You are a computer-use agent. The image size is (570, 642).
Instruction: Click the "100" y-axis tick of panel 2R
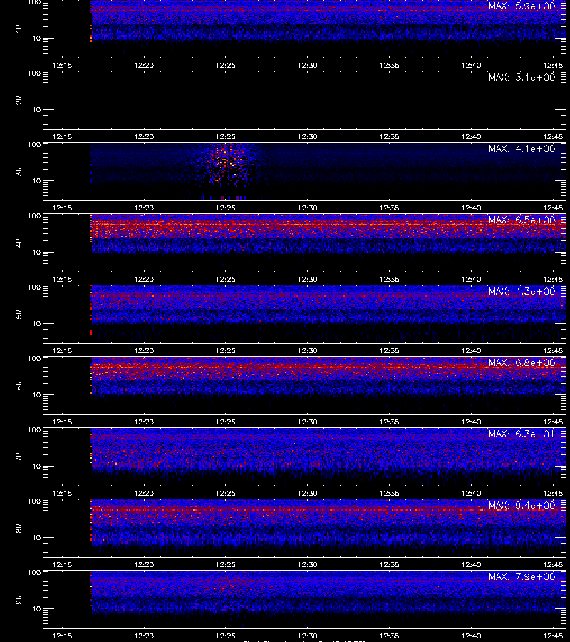(34, 73)
